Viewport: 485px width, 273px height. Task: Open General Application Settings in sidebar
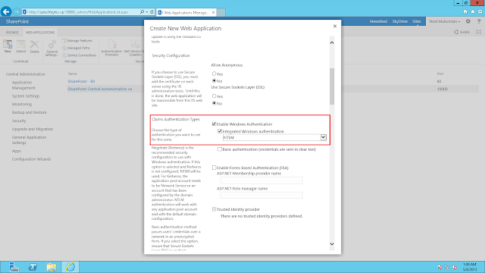29,140
